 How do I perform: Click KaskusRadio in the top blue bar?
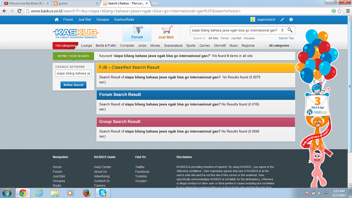[x=124, y=20]
